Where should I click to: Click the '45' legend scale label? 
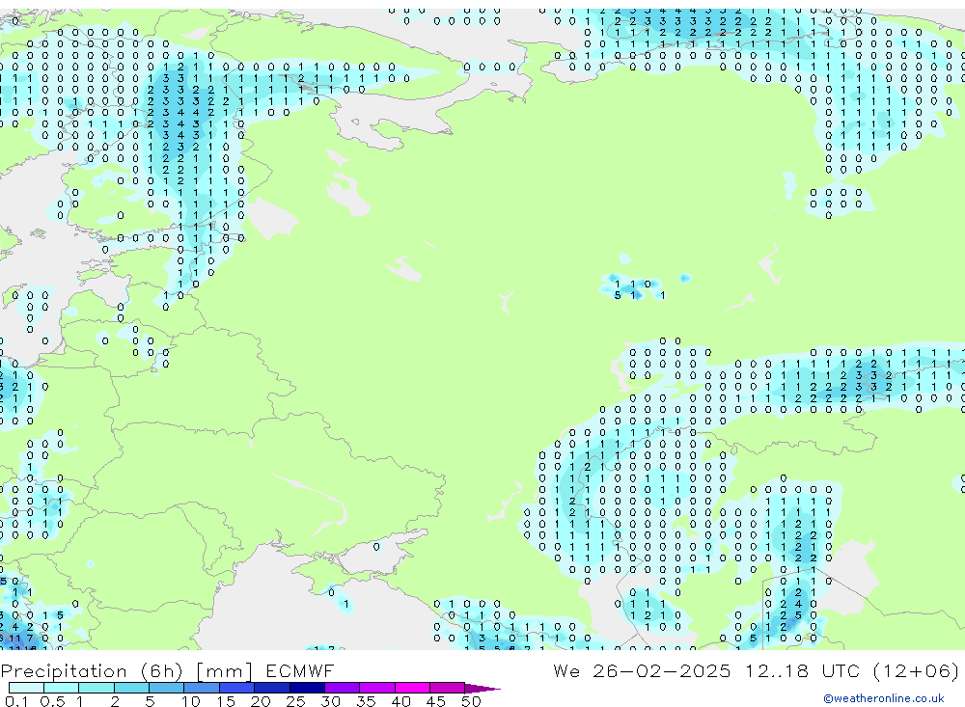[x=436, y=701]
